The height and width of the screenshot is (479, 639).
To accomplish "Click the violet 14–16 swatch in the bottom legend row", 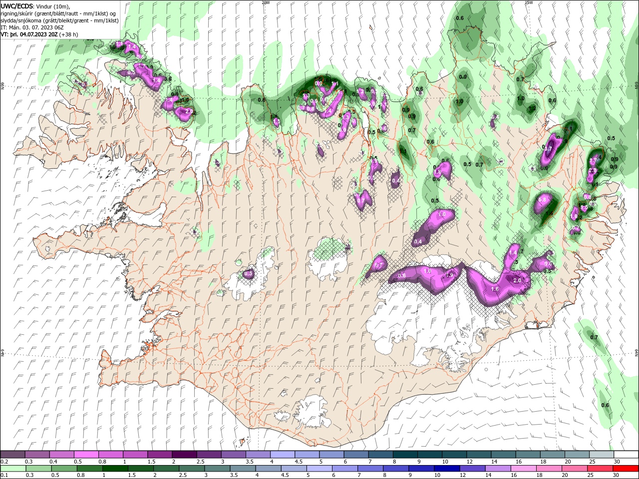I will 498,469.
